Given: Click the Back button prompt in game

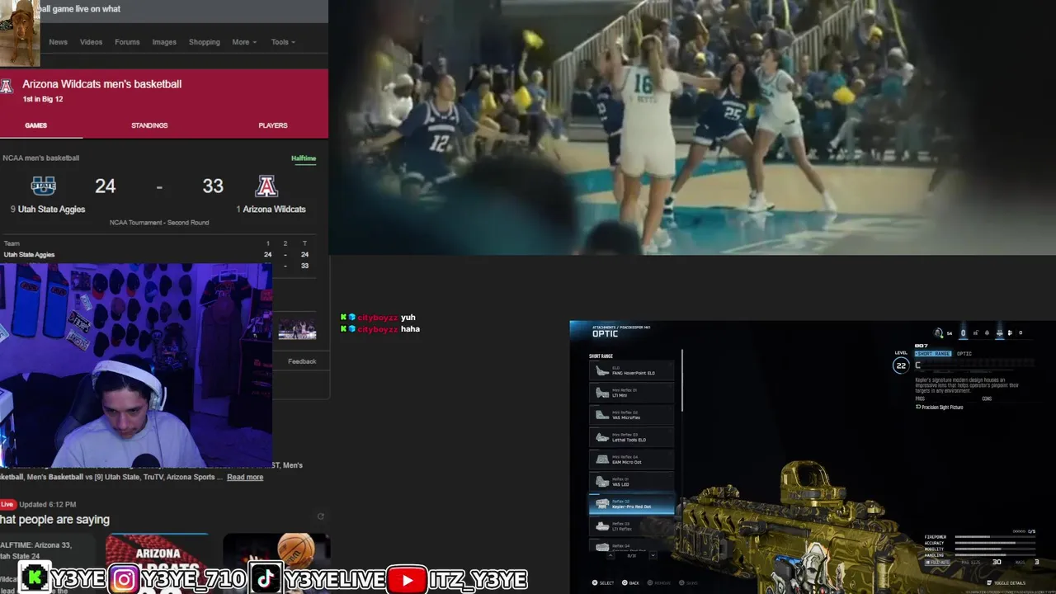Looking at the screenshot, I should pyautogui.click(x=629, y=582).
